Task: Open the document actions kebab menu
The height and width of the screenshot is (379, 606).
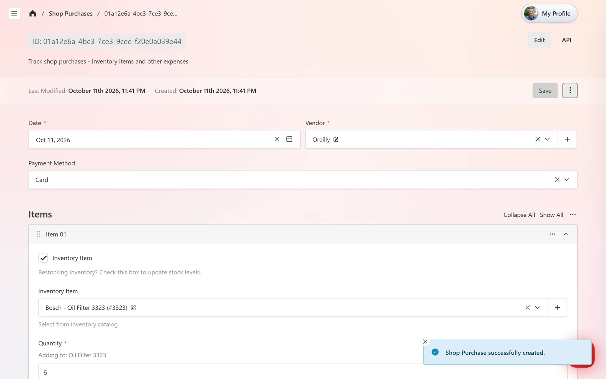Action: (x=570, y=91)
